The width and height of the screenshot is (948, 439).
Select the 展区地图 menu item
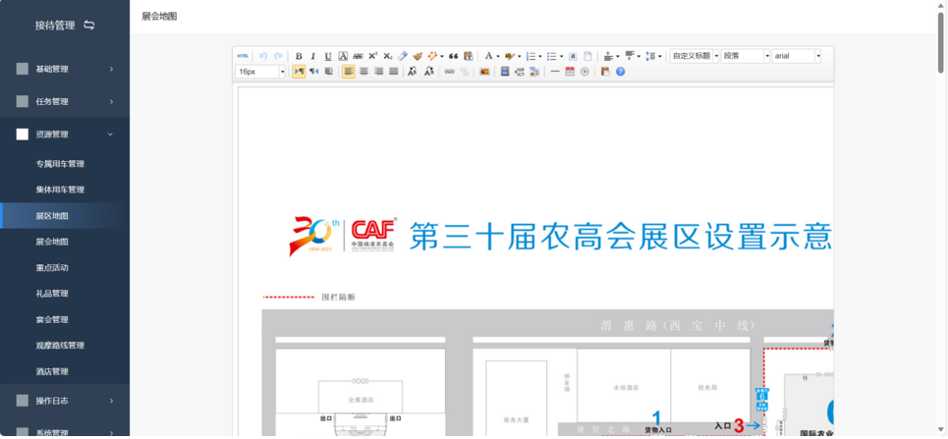coord(65,216)
